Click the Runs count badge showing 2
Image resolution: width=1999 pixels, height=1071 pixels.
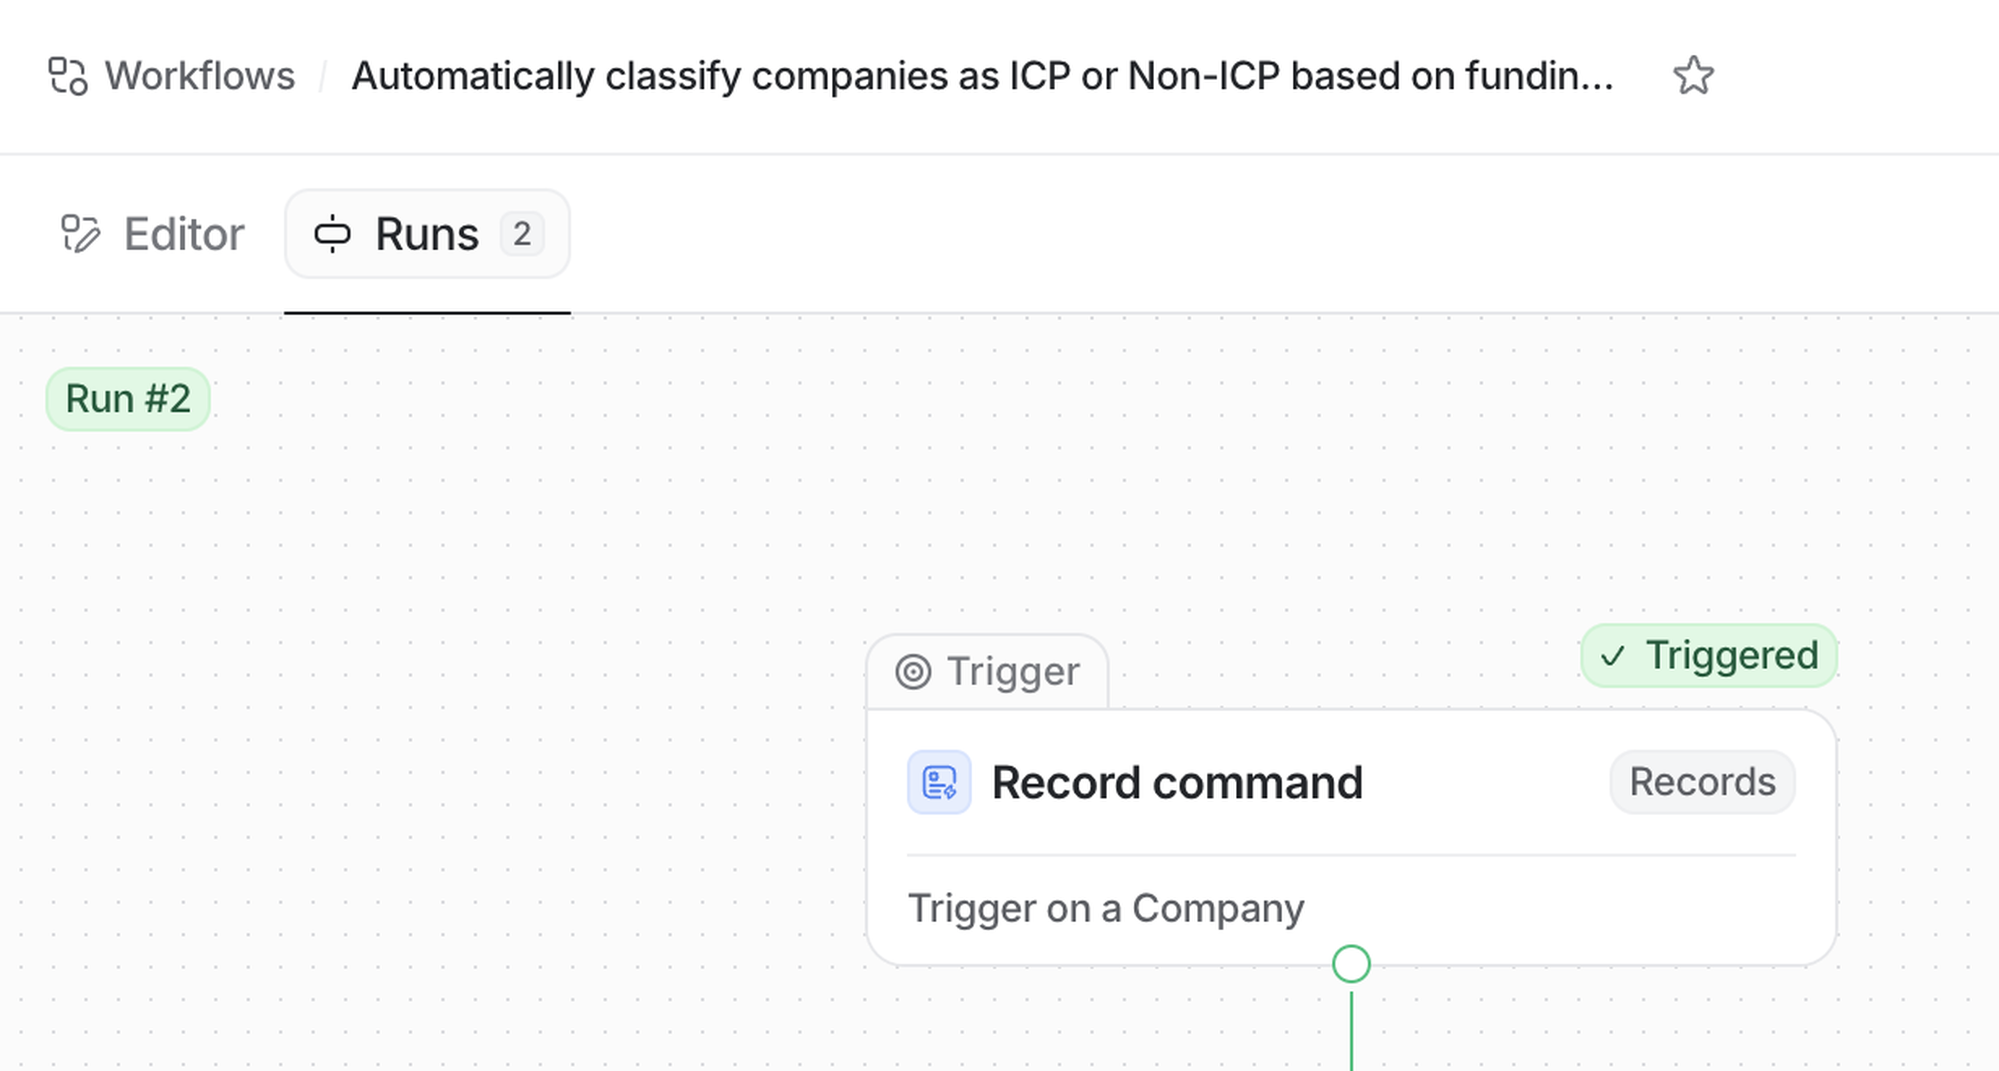[522, 234]
